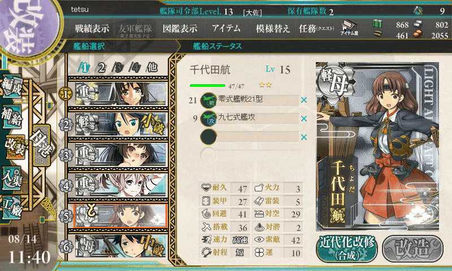Open the 戦績表示 menu item
The image size is (452, 271).
[92, 28]
